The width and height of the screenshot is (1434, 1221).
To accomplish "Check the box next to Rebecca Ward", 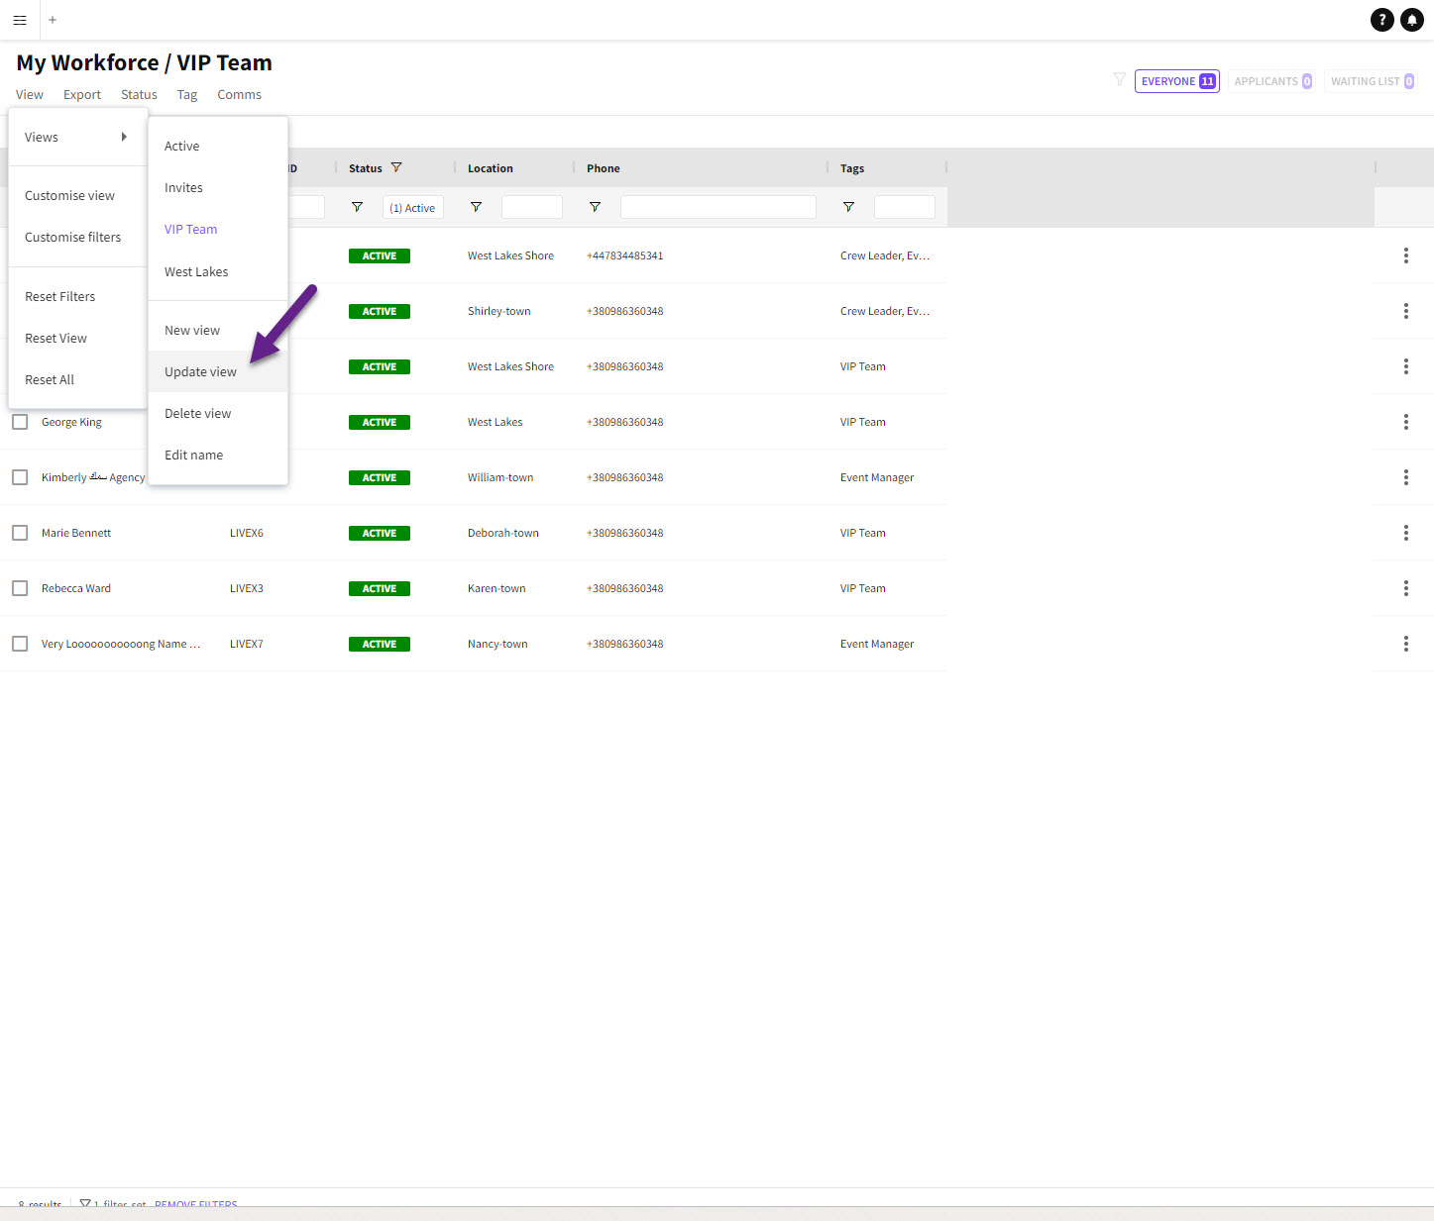I will coord(20,588).
